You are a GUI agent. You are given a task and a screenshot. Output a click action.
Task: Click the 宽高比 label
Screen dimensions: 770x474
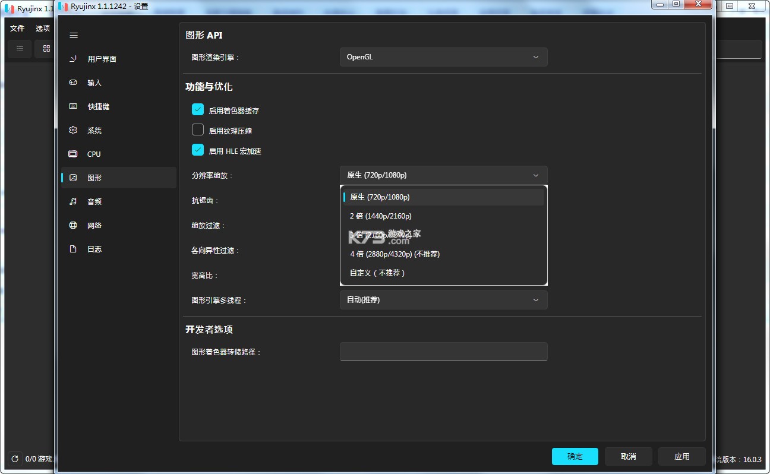205,276
